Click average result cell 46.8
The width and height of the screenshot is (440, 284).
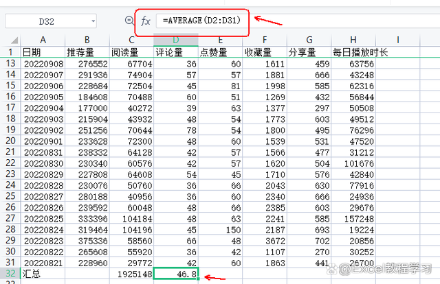click(176, 274)
